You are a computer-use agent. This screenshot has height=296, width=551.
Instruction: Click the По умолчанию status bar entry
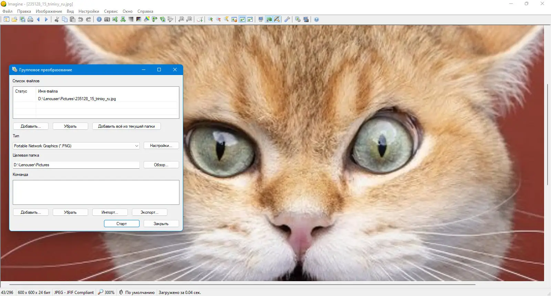click(x=137, y=293)
